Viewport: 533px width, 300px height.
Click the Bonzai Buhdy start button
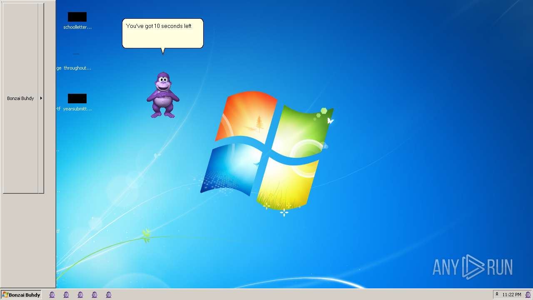point(21,295)
